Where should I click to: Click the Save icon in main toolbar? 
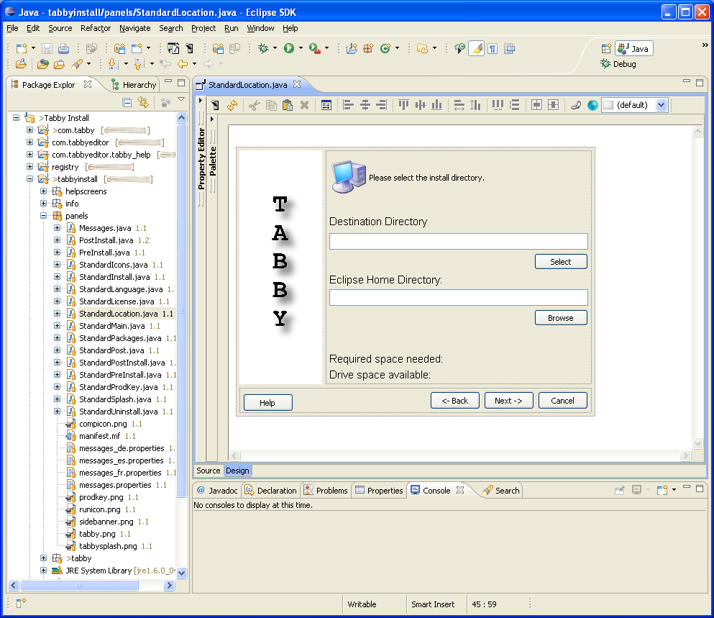coord(47,48)
